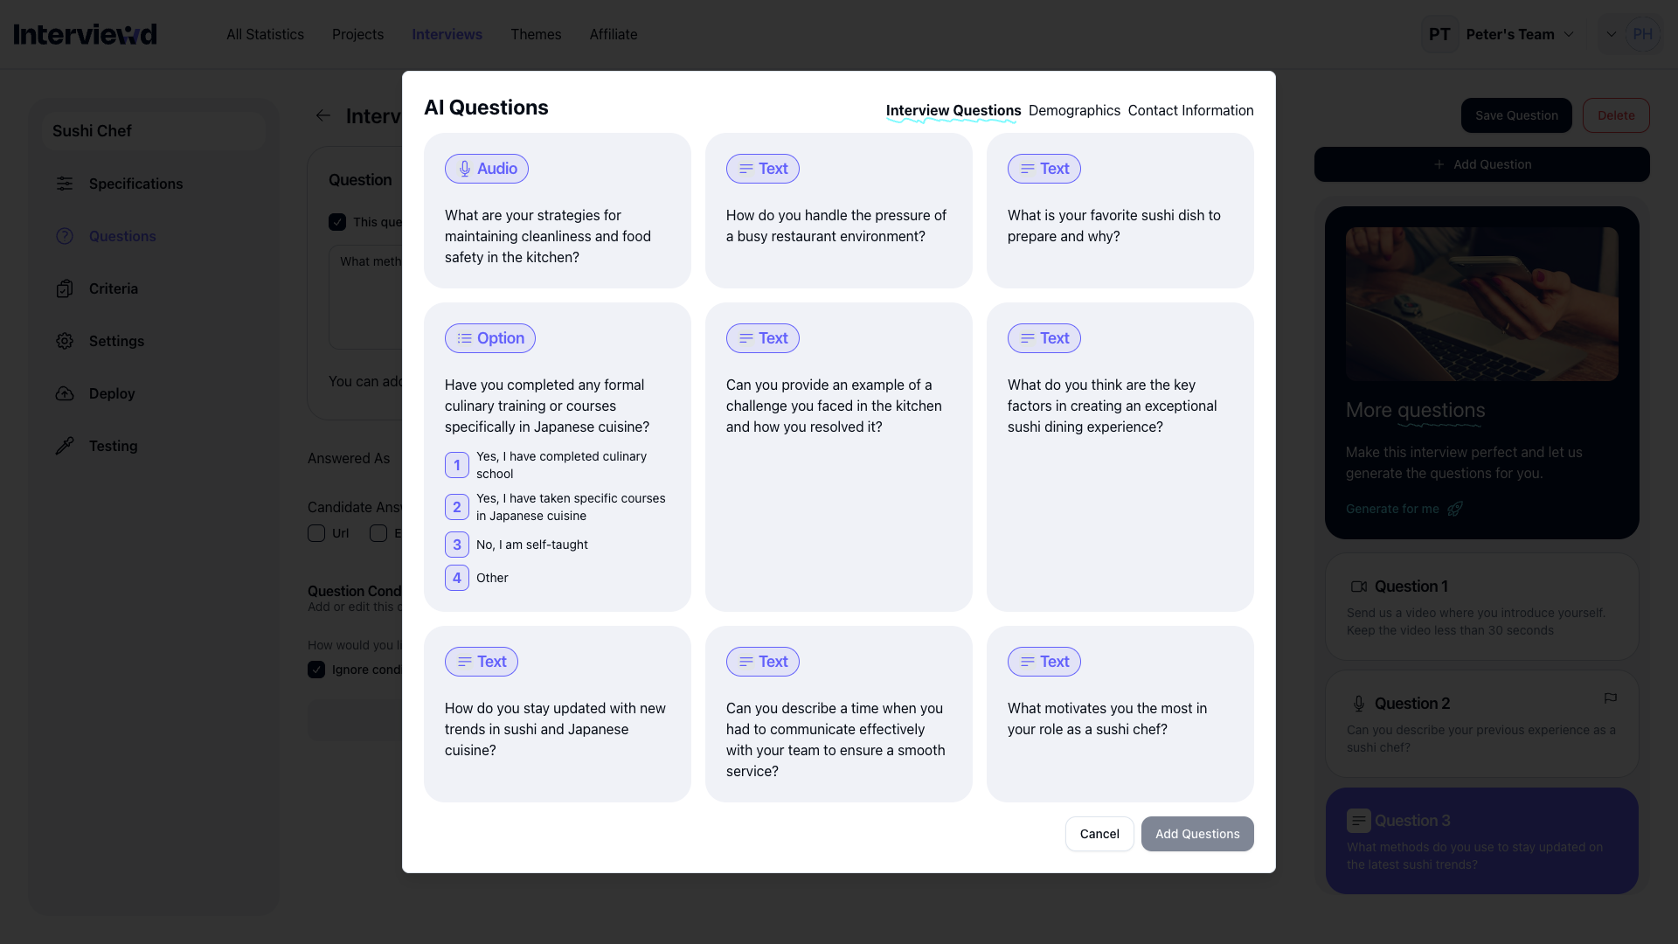
Task: Select the Specifications sidebar icon
Action: point(65,184)
